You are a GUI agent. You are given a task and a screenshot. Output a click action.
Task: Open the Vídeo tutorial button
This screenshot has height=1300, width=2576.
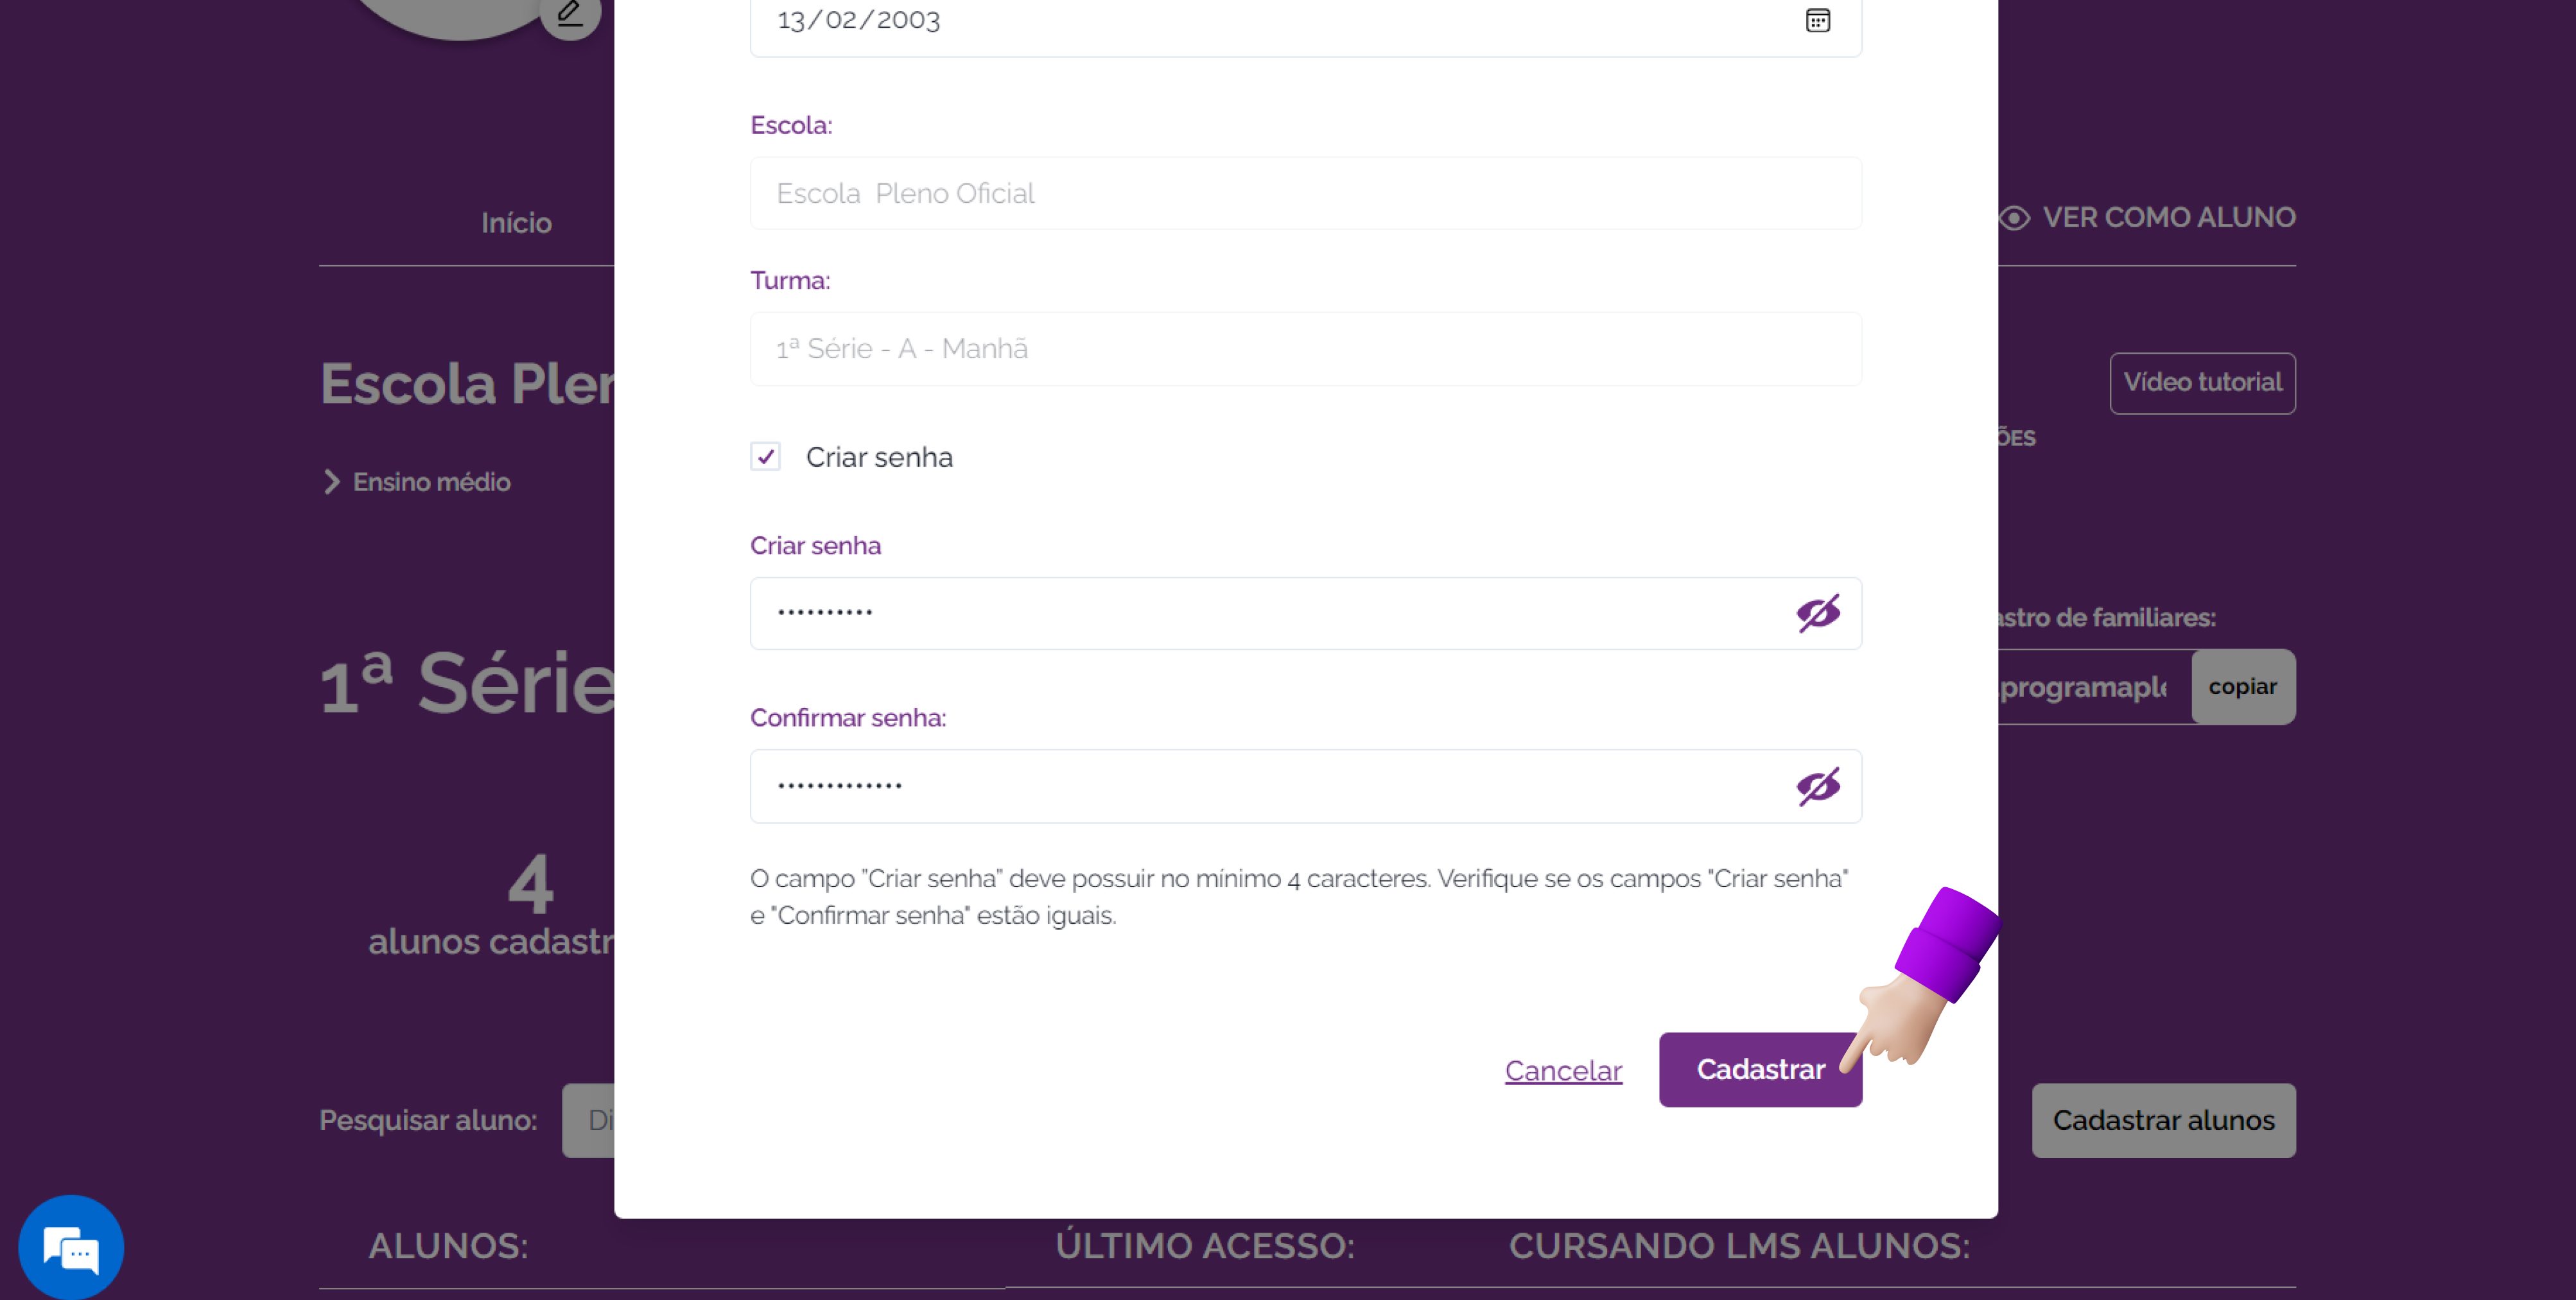pos(2202,383)
